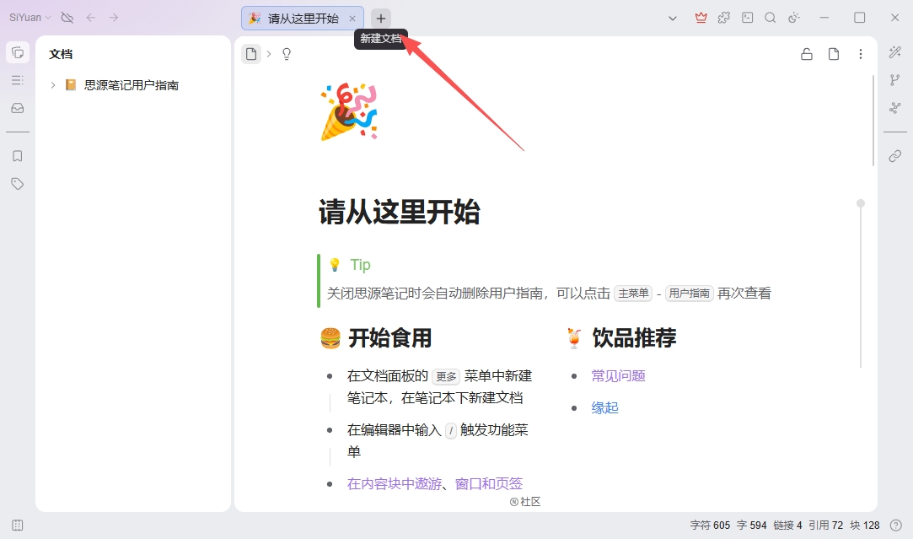Open the 在内容块中遨游 link
The image size is (913, 539).
point(395,483)
